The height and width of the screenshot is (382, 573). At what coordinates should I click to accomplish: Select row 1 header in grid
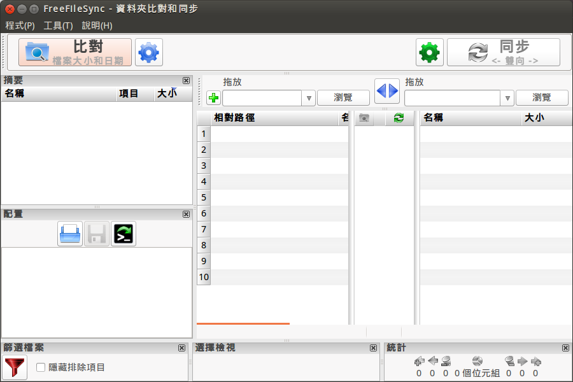pyautogui.click(x=204, y=134)
